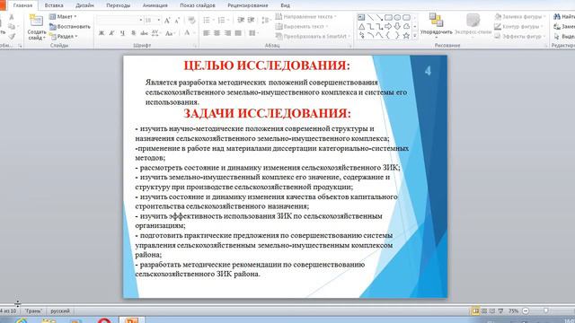This screenshot has height=323, width=575.
Task: Click the Создать слайд button
Action: click(x=36, y=27)
